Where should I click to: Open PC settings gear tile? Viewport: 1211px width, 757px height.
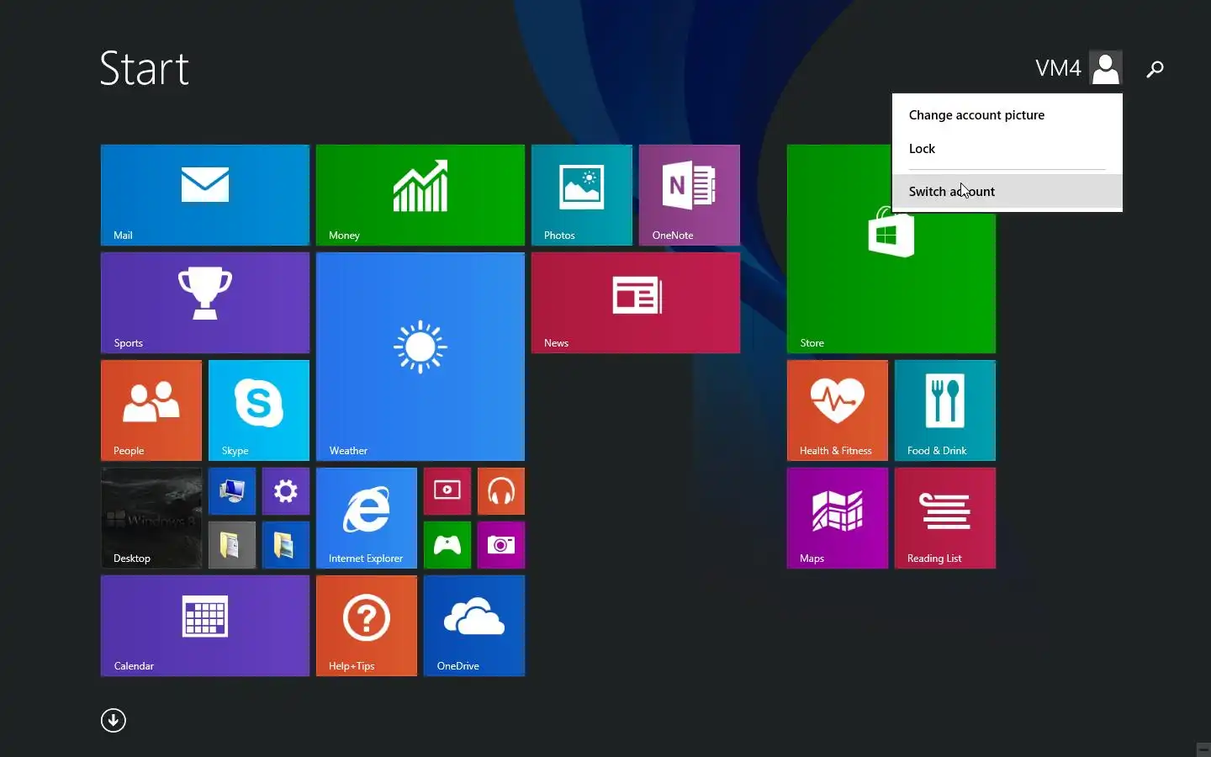pos(286,491)
